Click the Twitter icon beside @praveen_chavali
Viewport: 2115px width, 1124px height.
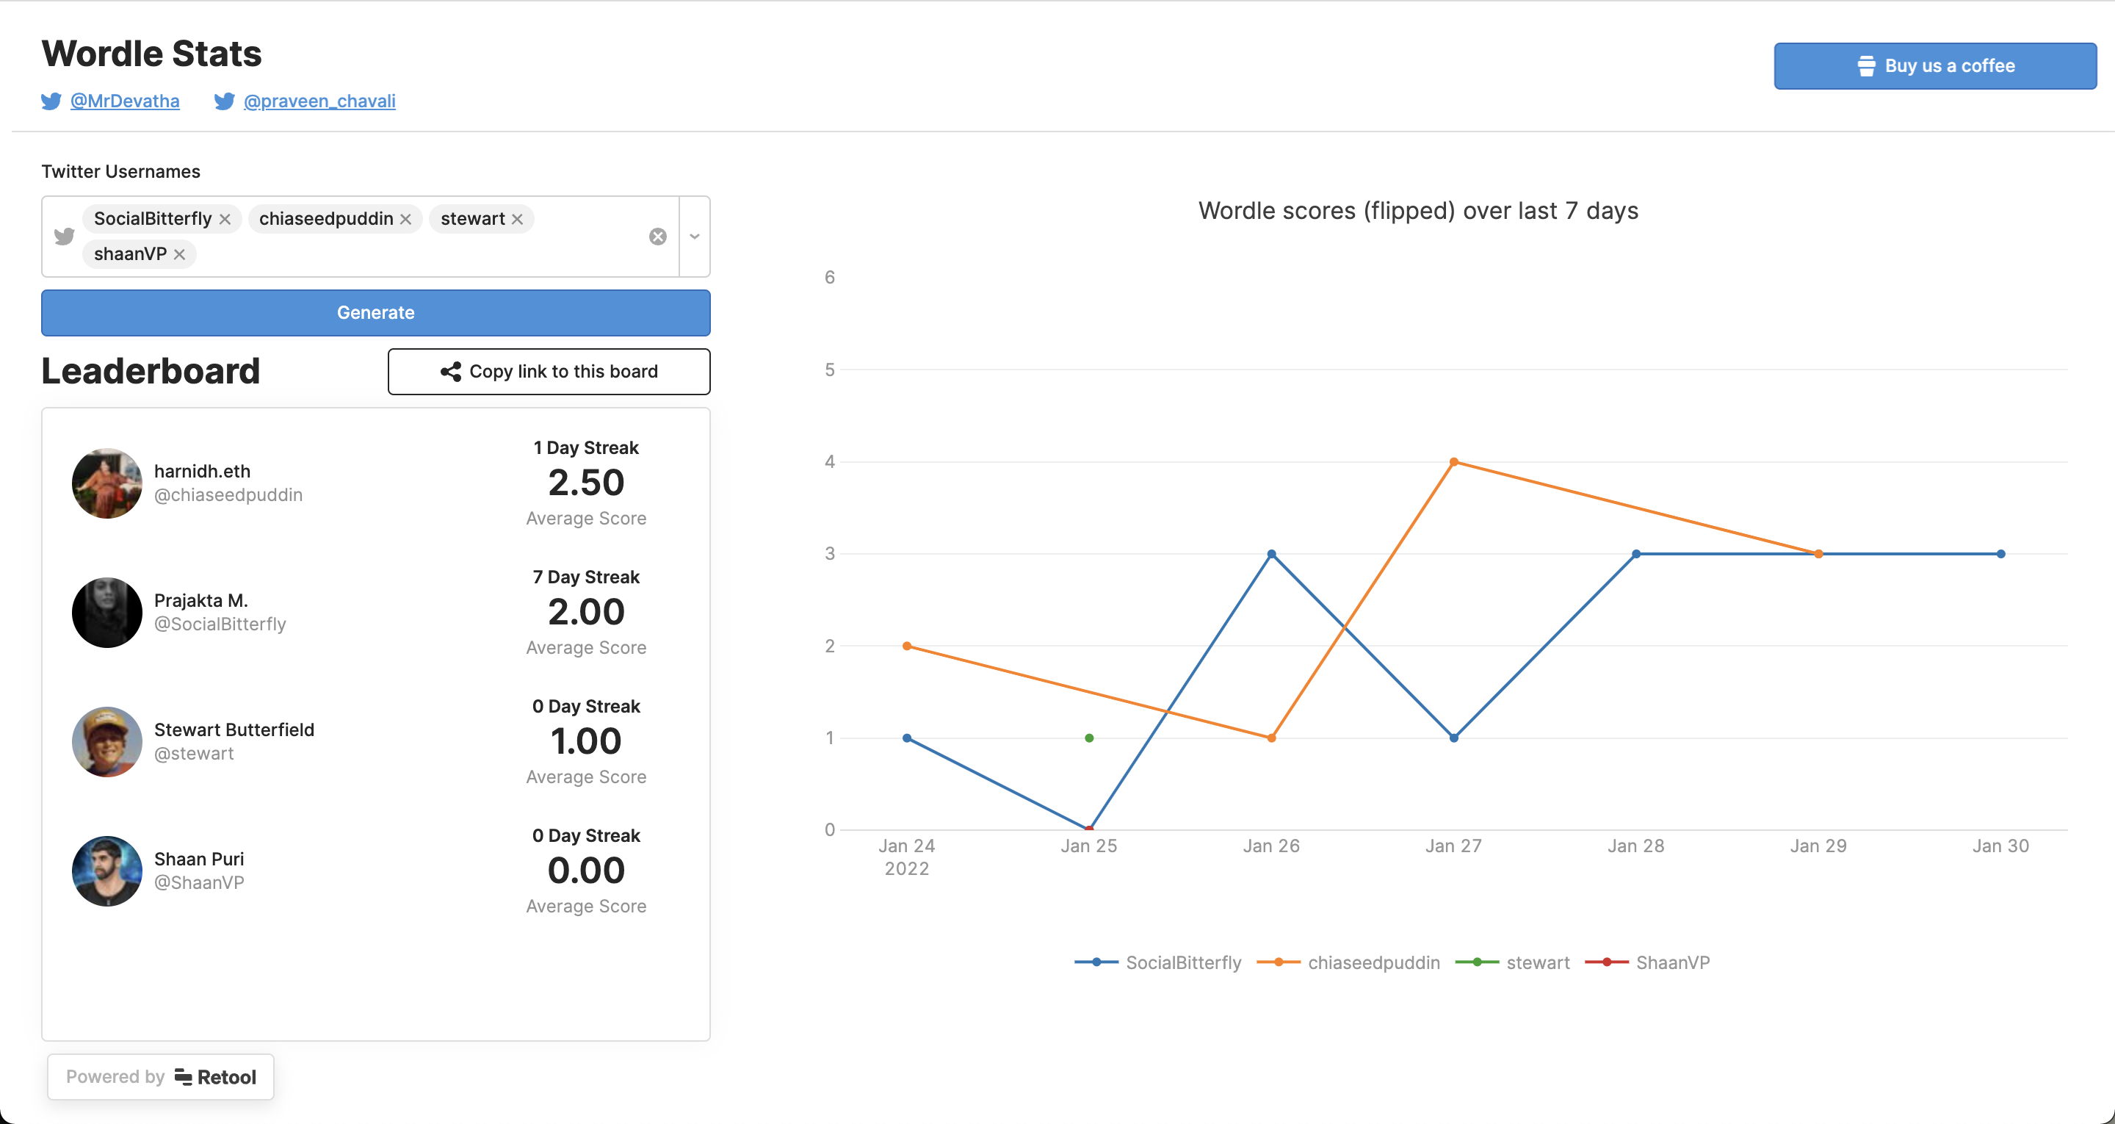click(x=223, y=101)
